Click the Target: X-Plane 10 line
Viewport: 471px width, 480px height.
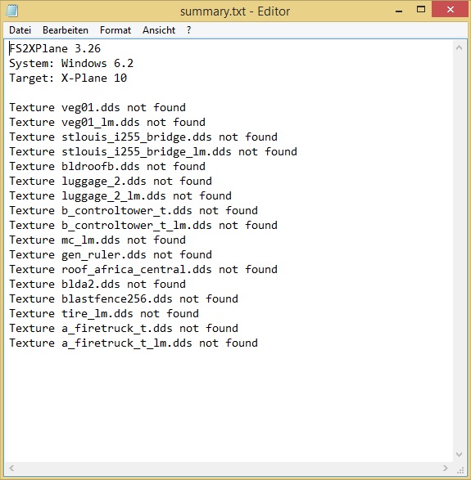click(68, 78)
